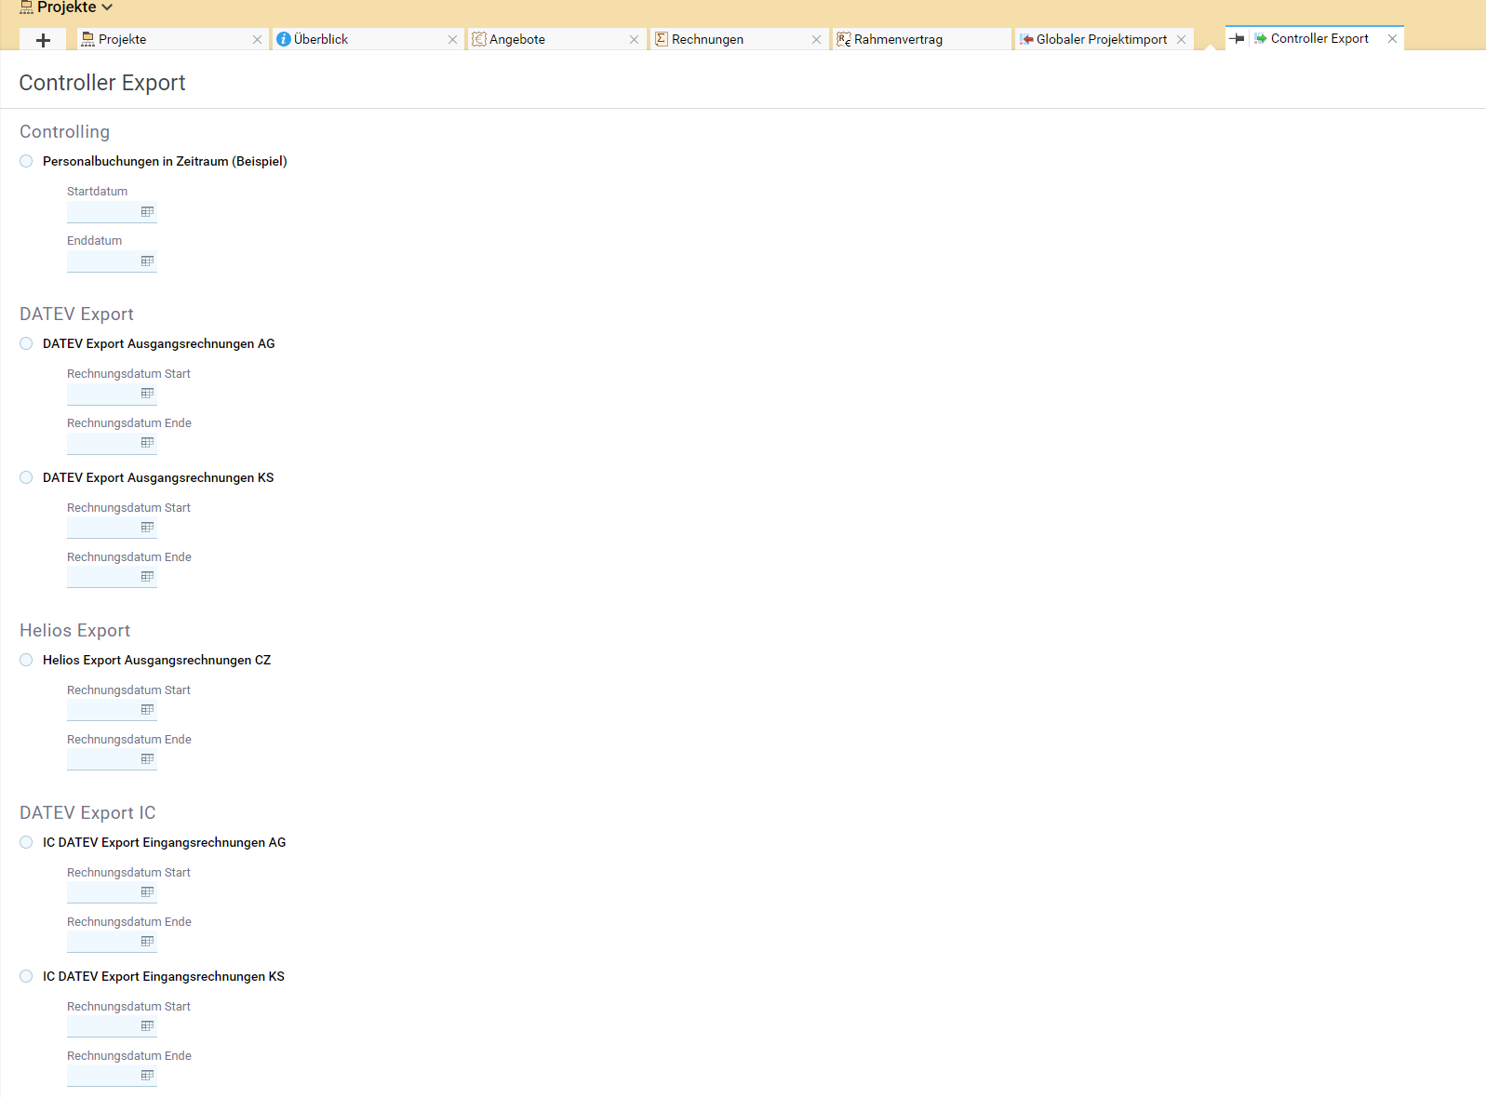Click the Überblick info icon
This screenshot has width=1486, height=1098.
click(284, 39)
